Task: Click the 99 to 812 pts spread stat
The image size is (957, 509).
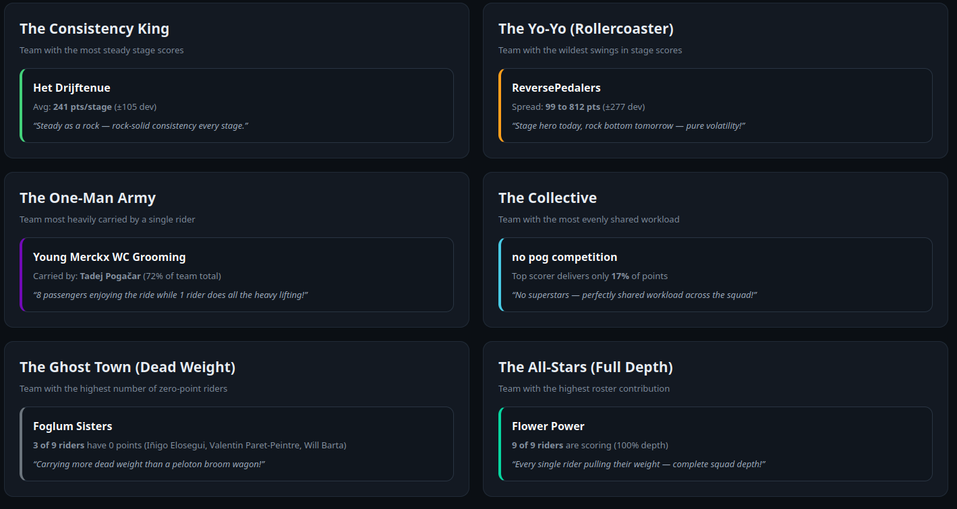Action: tap(573, 107)
